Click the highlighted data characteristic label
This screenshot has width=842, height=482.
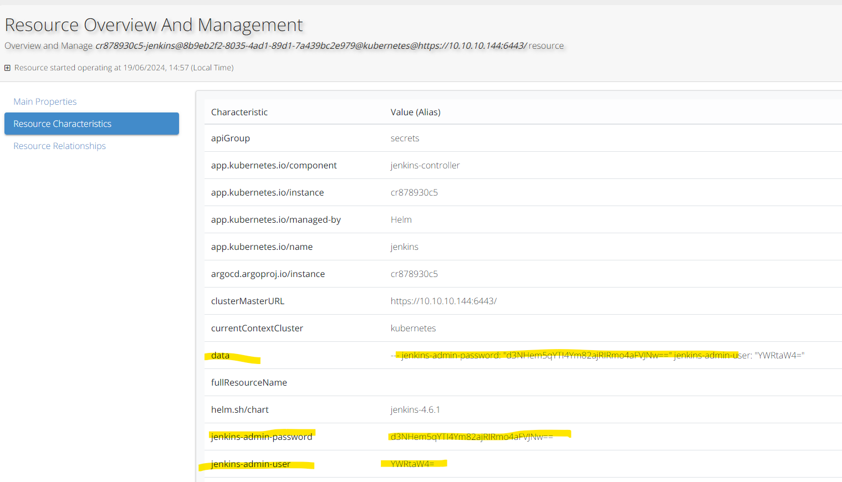tap(220, 356)
